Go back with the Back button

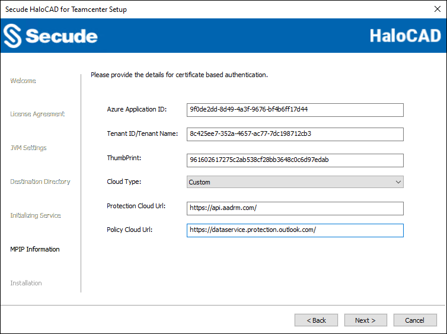[x=316, y=320]
